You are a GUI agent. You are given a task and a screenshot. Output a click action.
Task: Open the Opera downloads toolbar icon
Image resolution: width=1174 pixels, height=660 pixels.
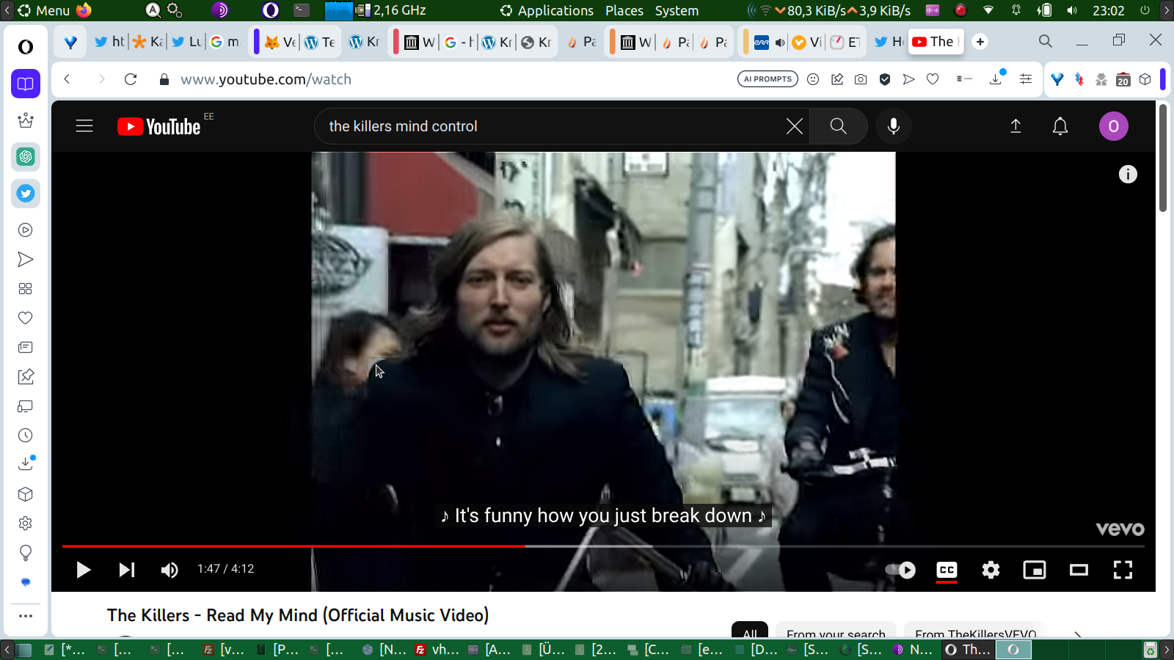point(996,78)
